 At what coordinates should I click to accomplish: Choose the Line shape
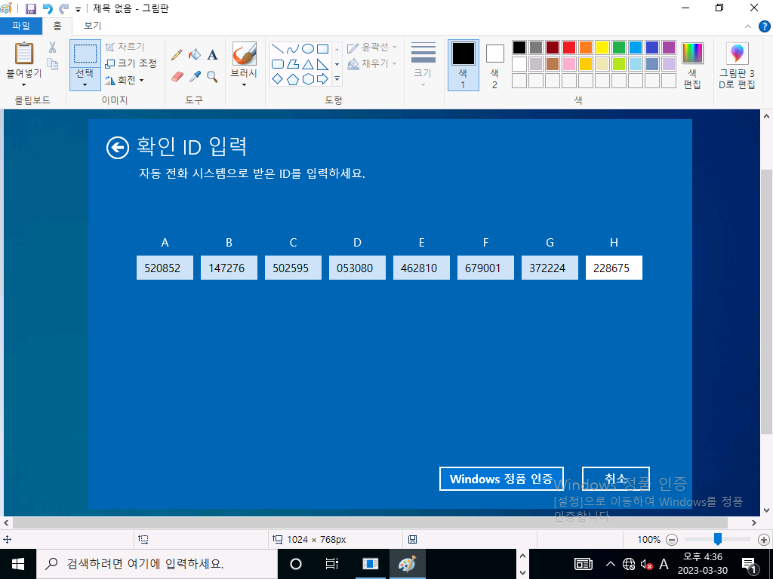pyautogui.click(x=278, y=49)
